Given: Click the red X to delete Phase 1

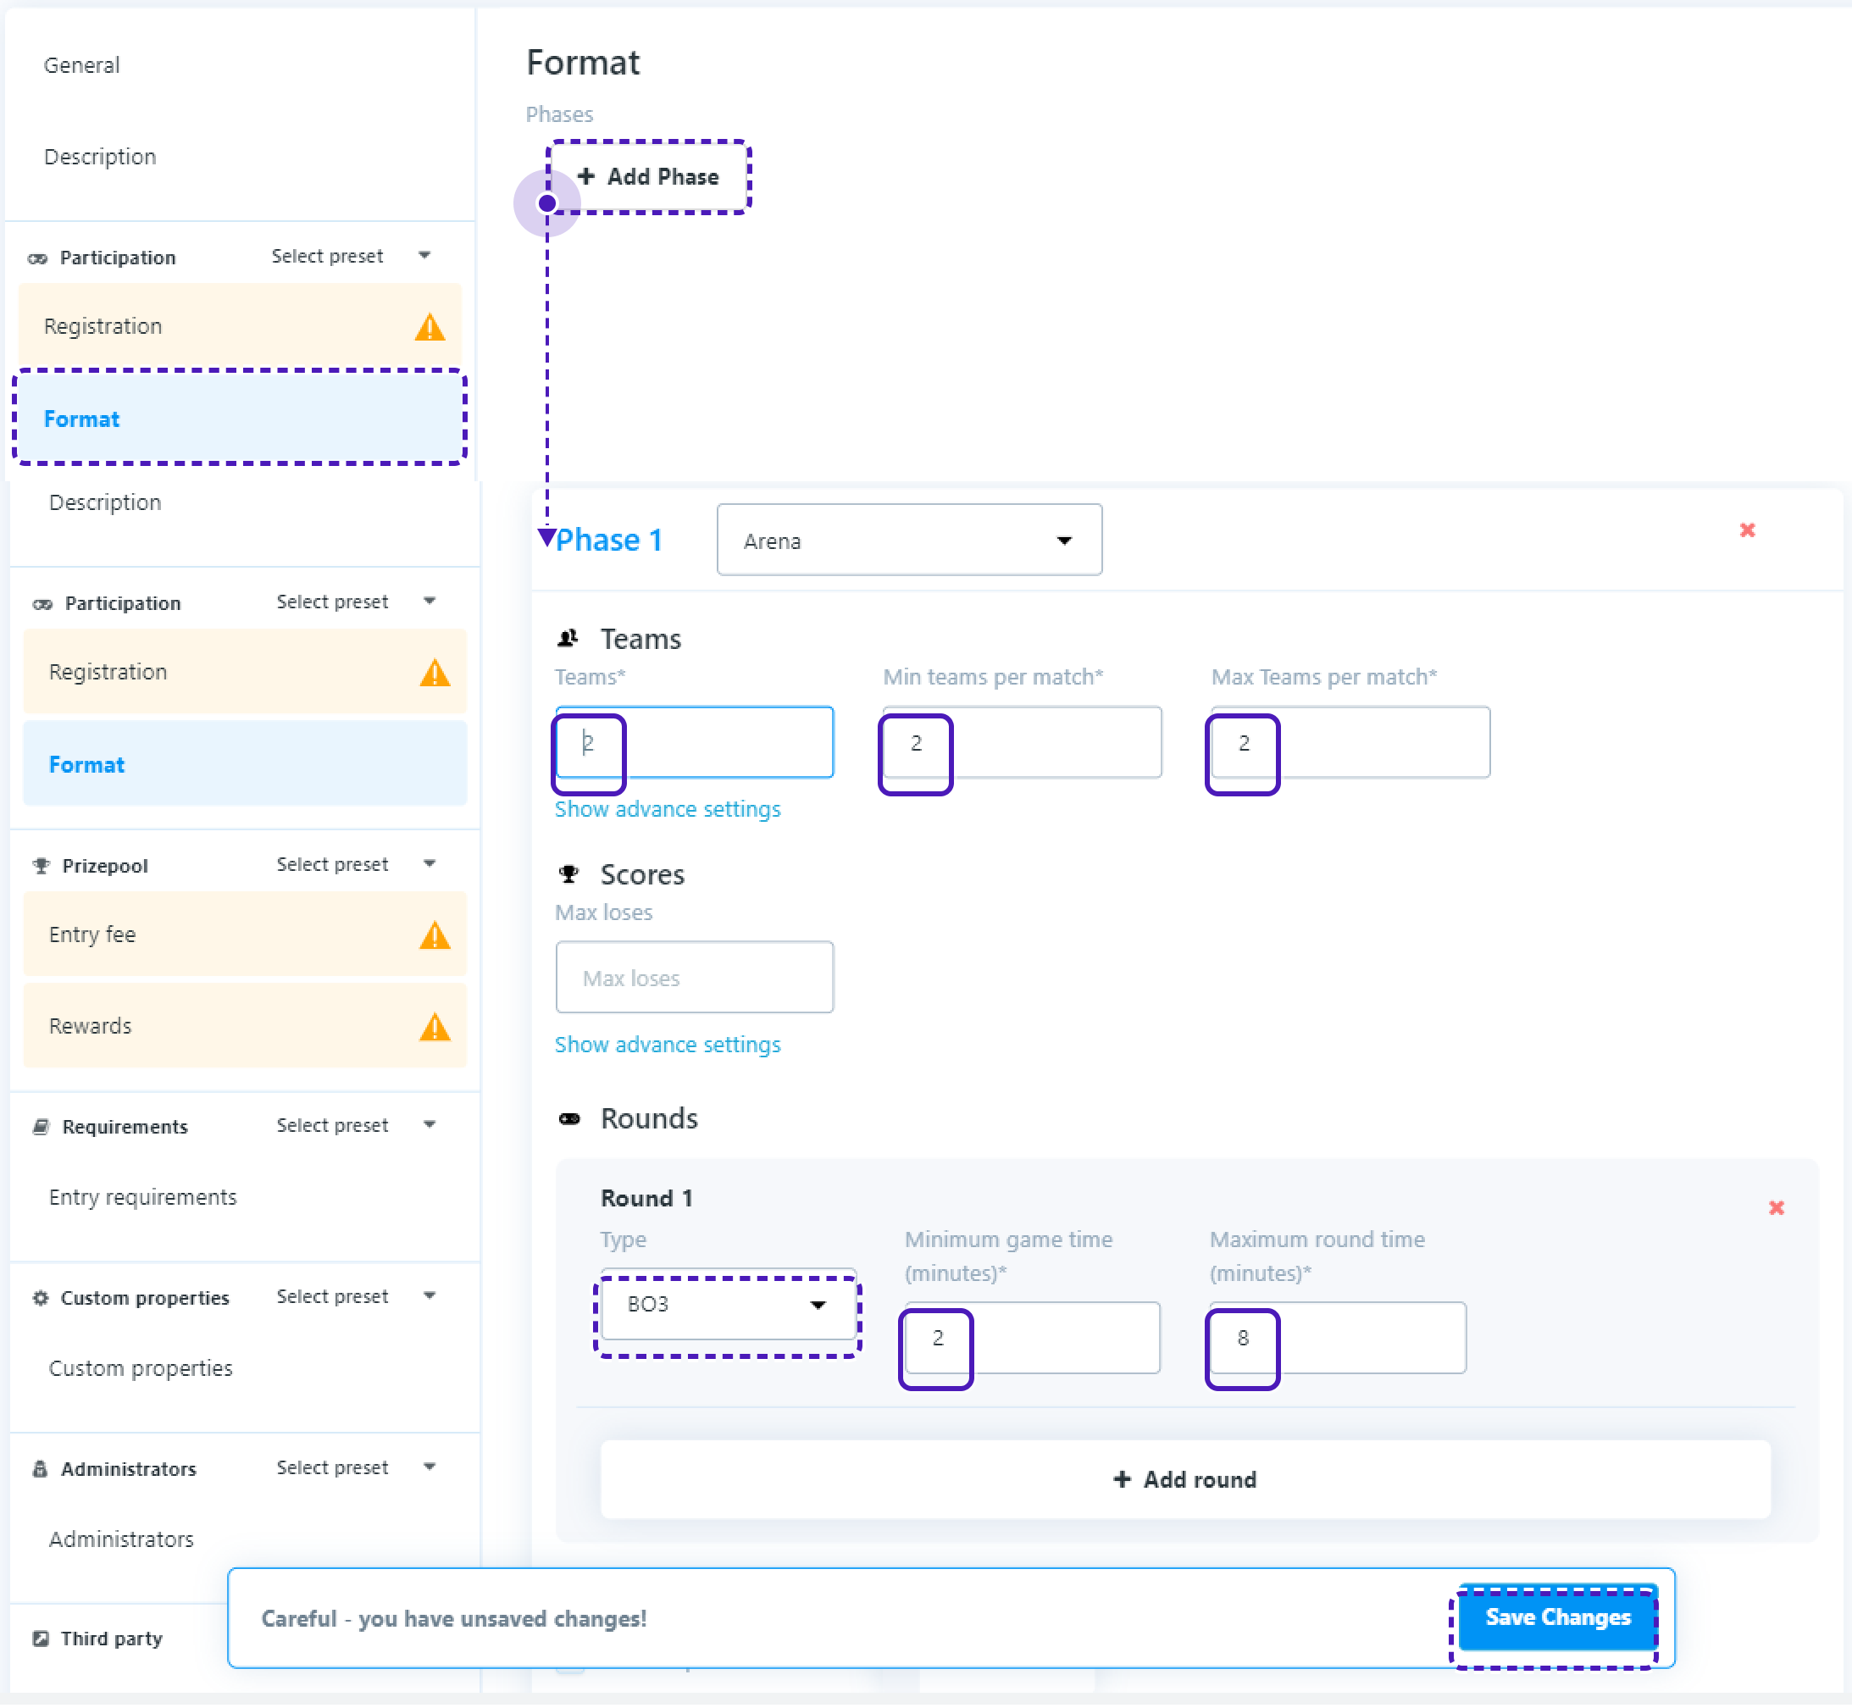Looking at the screenshot, I should [1747, 530].
